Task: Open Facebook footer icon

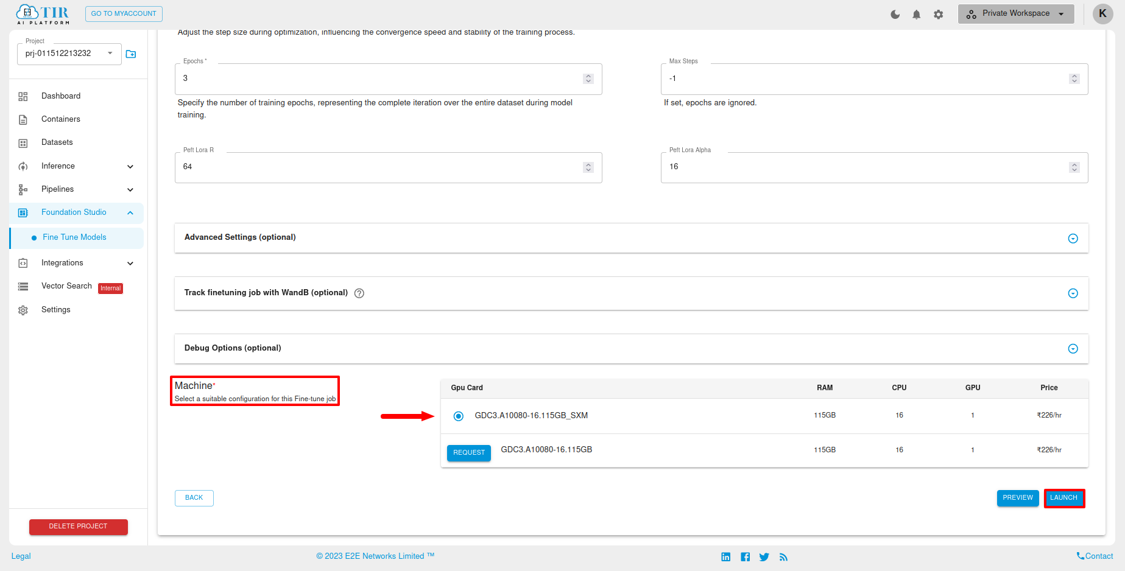Action: 746,557
